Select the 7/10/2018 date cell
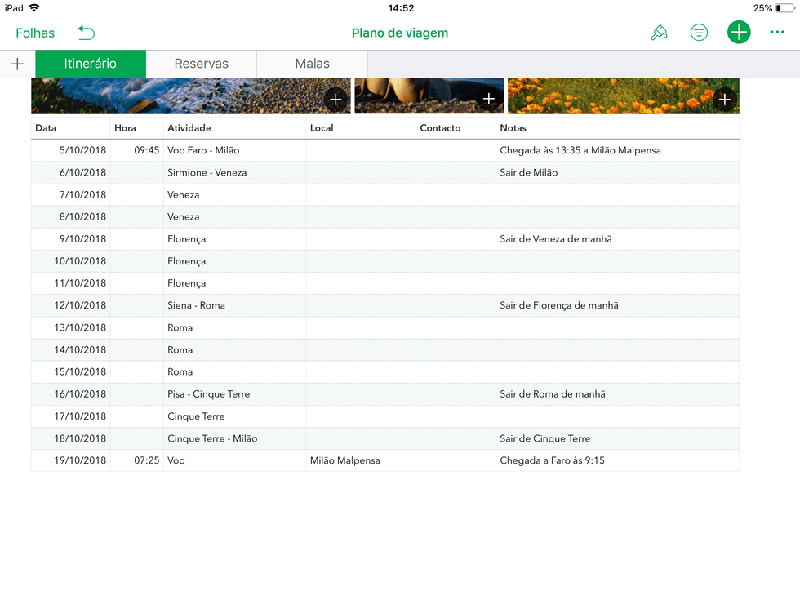Viewport: 800px width, 600px height. [70, 195]
